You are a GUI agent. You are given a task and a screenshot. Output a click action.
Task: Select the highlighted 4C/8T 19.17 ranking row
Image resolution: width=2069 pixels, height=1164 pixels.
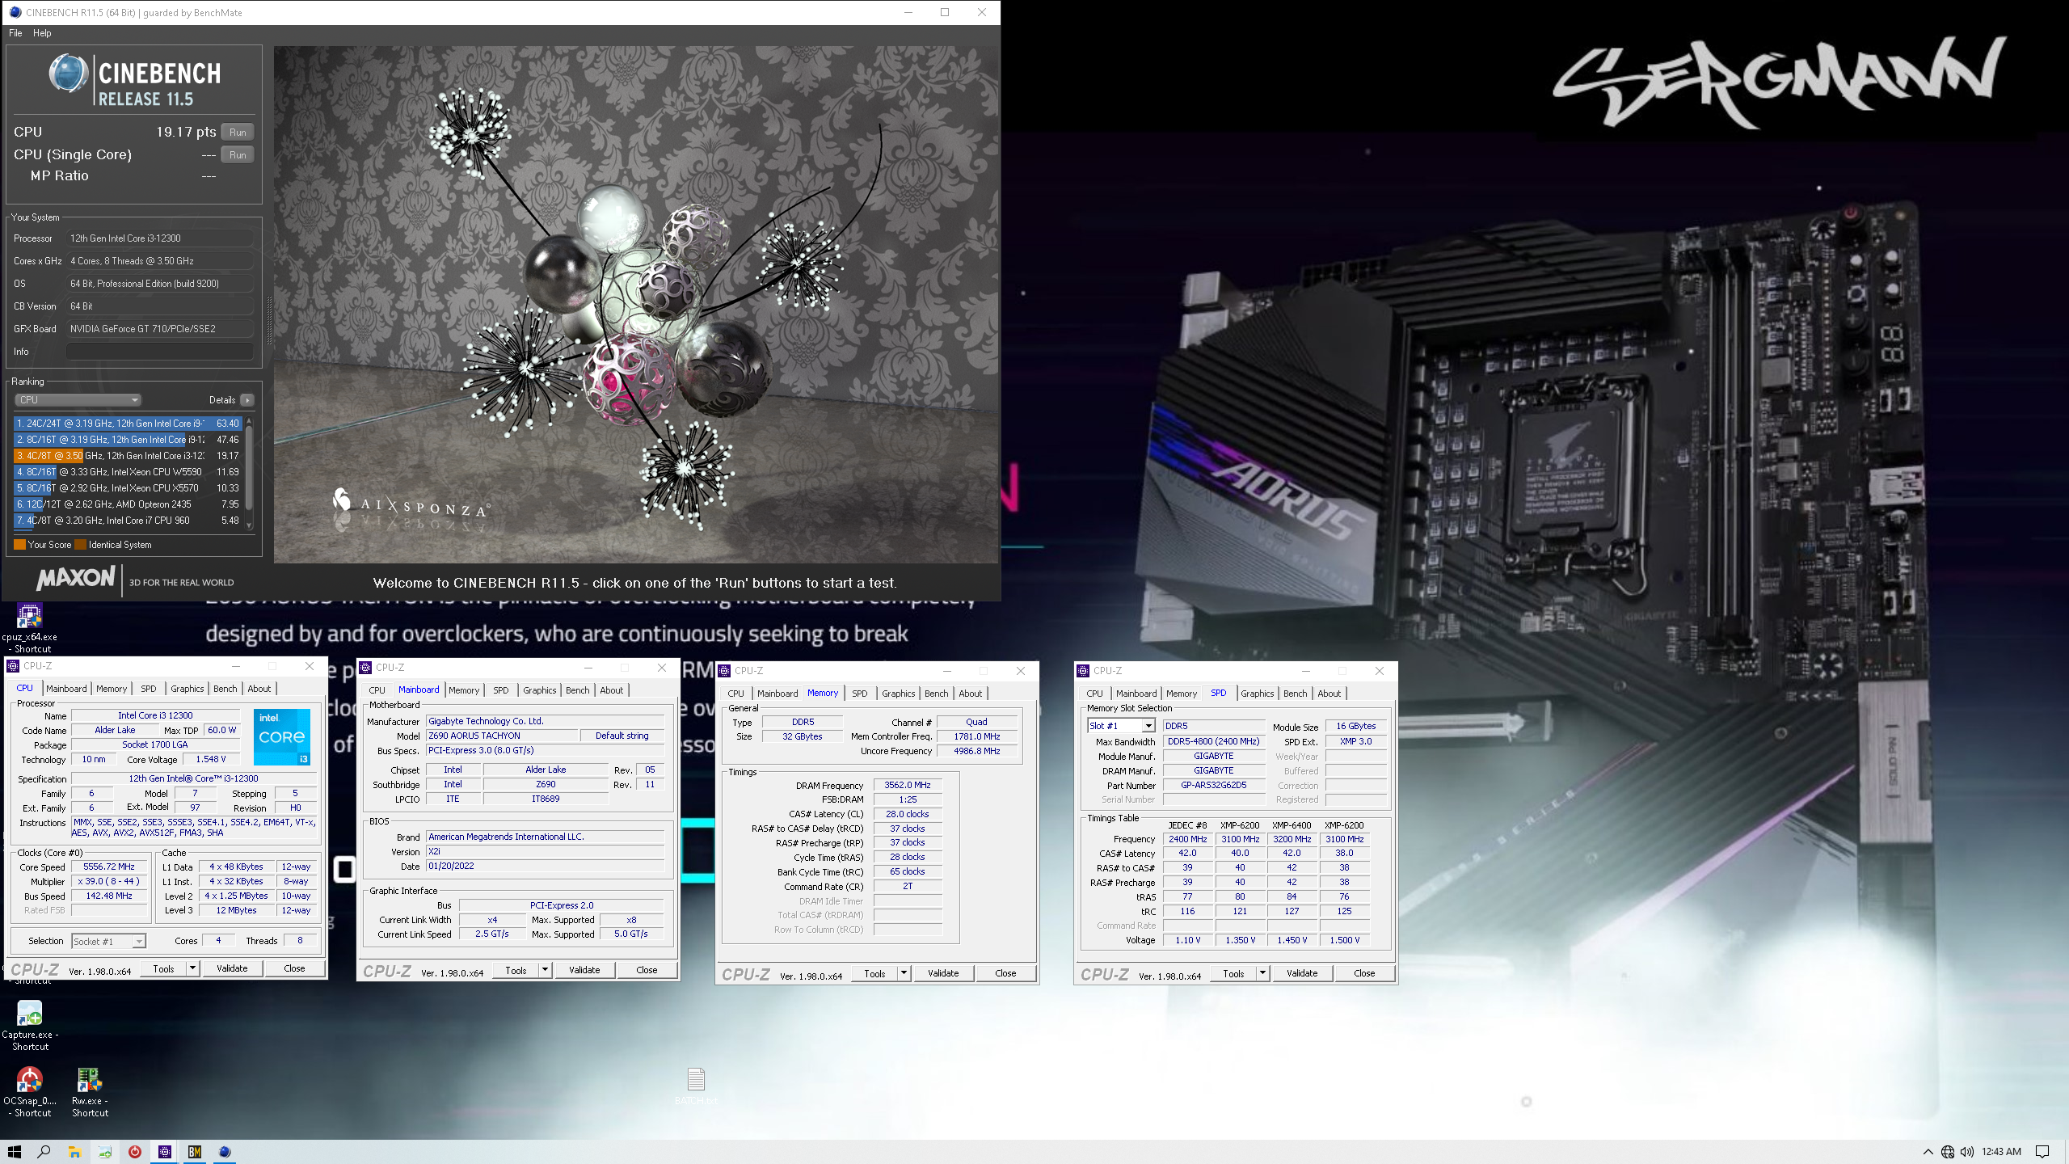click(128, 456)
